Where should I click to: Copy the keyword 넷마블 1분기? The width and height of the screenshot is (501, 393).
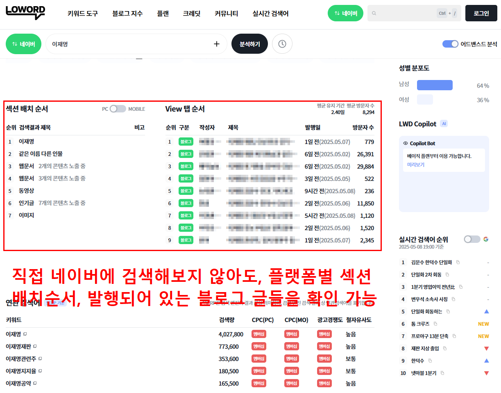(442, 373)
